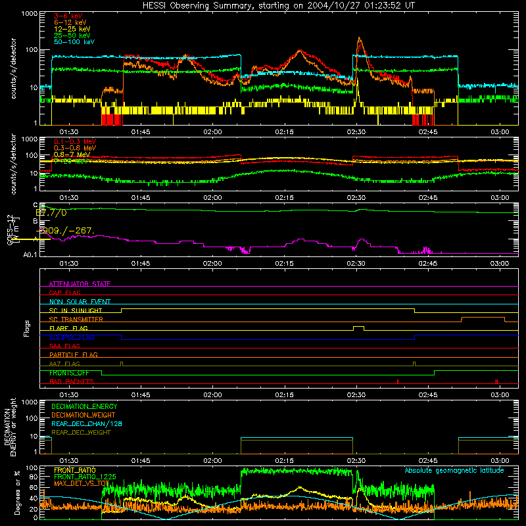Image resolution: width=526 pixels, height=526 pixels.
Task: Select the SC_TRANSMITTER flag label
Action: tap(76, 320)
